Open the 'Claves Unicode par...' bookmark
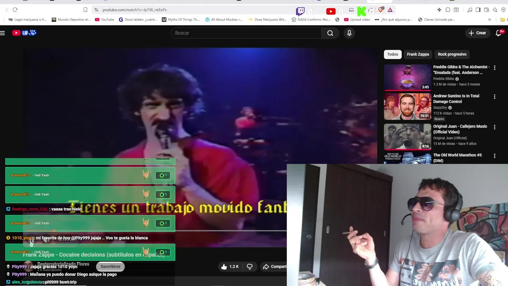The image size is (508, 286). [437, 19]
